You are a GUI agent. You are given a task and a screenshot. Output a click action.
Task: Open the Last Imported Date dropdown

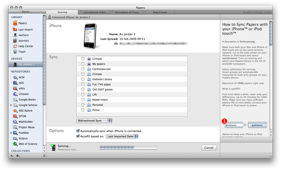pos(122,136)
